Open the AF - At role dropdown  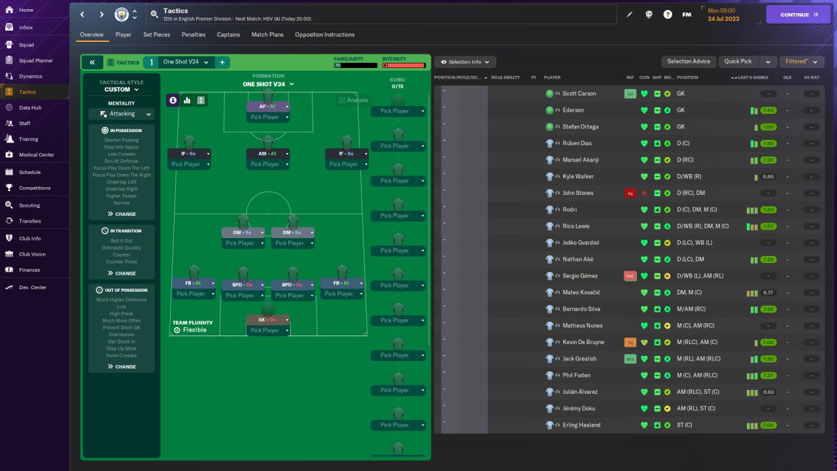pyautogui.click(x=268, y=107)
